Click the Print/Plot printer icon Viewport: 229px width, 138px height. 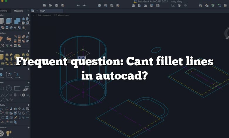click(x=99, y=5)
